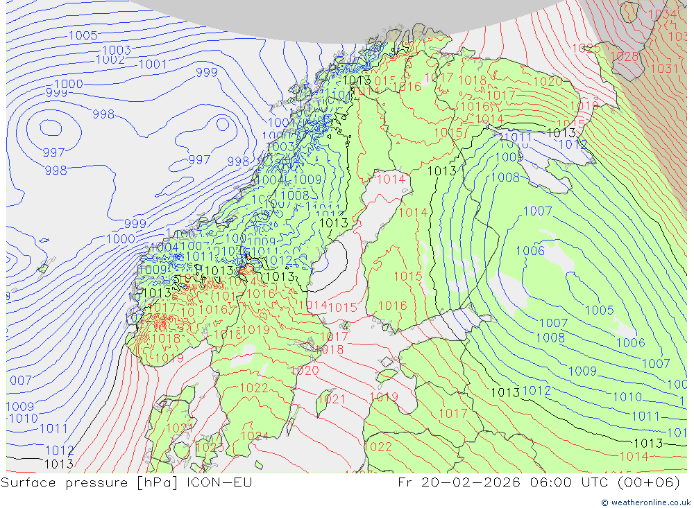Click the red 1017 label over Lithuania
This screenshot has height=508, width=694.
pos(452,413)
